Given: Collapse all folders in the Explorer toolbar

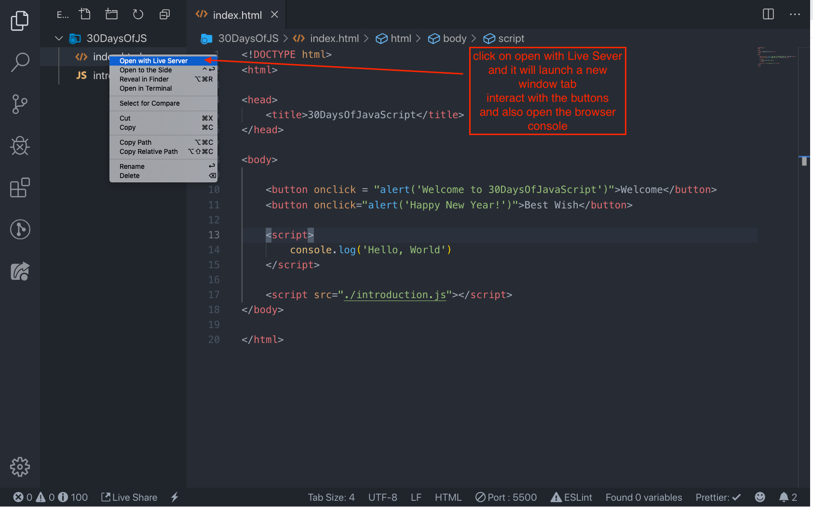Looking at the screenshot, I should (164, 14).
